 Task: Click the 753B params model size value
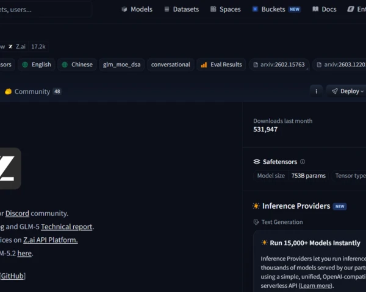(308, 176)
